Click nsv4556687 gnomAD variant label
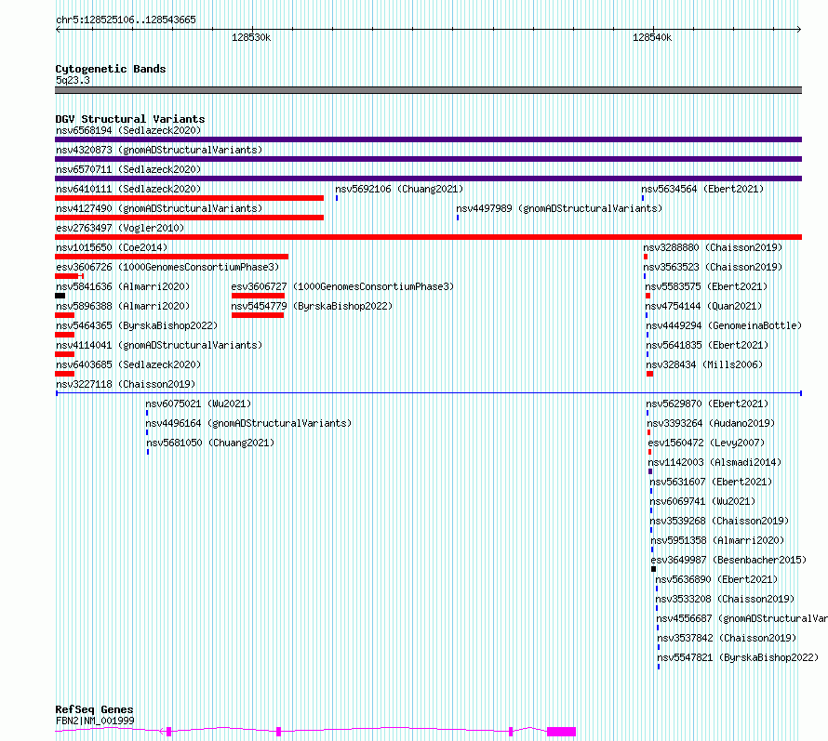This screenshot has width=828, height=741. pos(741,618)
